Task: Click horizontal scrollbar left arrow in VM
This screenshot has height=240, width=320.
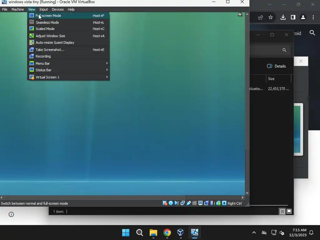Action: pos(2,197)
